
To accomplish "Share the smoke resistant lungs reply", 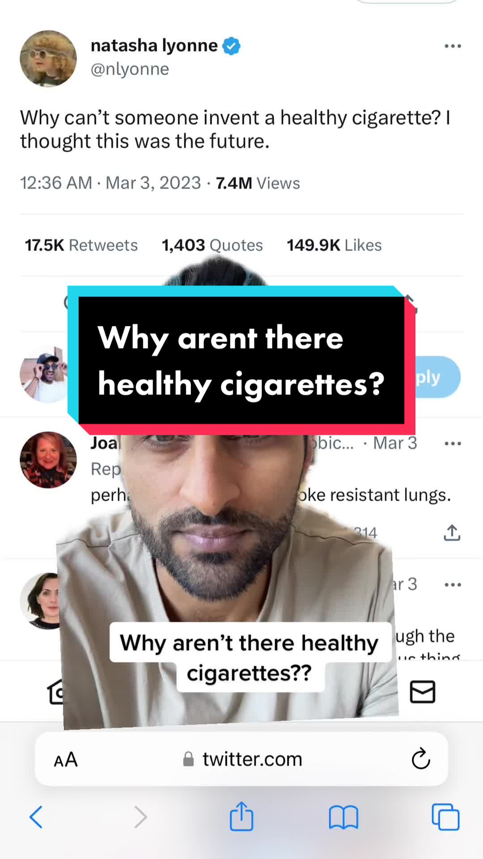I will 452,532.
